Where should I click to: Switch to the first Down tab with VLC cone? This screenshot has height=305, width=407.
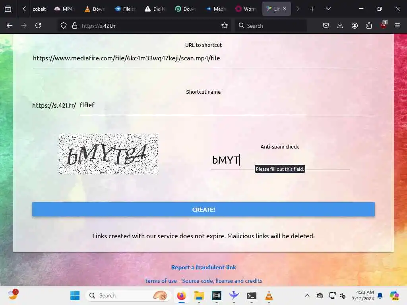tap(95, 9)
